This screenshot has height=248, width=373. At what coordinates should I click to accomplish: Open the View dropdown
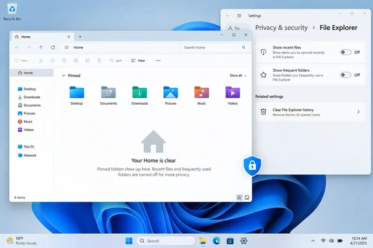pos(139,61)
